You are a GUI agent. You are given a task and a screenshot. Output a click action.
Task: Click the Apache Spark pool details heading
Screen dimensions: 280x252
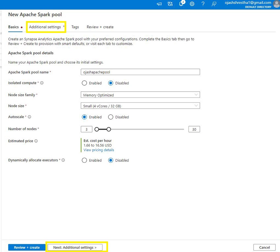[x=31, y=53]
